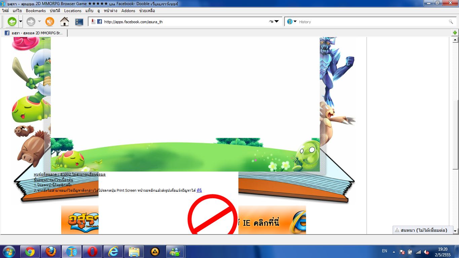Click the อสุรา game logo banner
459x258 pixels.
[x=80, y=220]
